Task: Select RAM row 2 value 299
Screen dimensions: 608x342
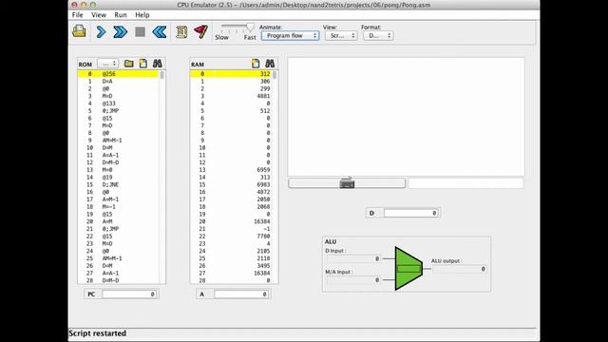Action: pyautogui.click(x=231, y=88)
